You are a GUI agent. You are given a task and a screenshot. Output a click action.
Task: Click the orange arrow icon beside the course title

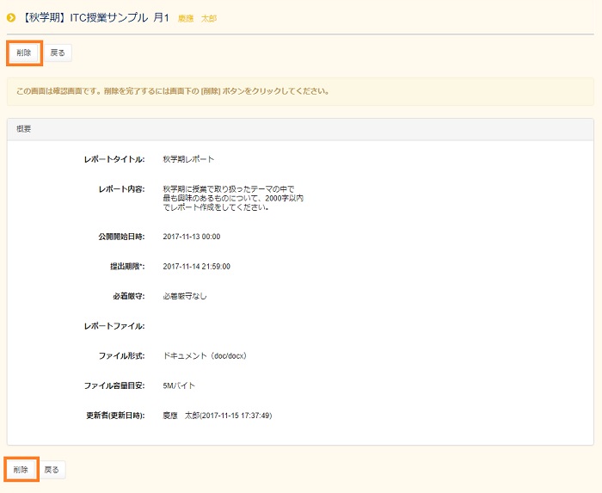pyautogui.click(x=11, y=17)
